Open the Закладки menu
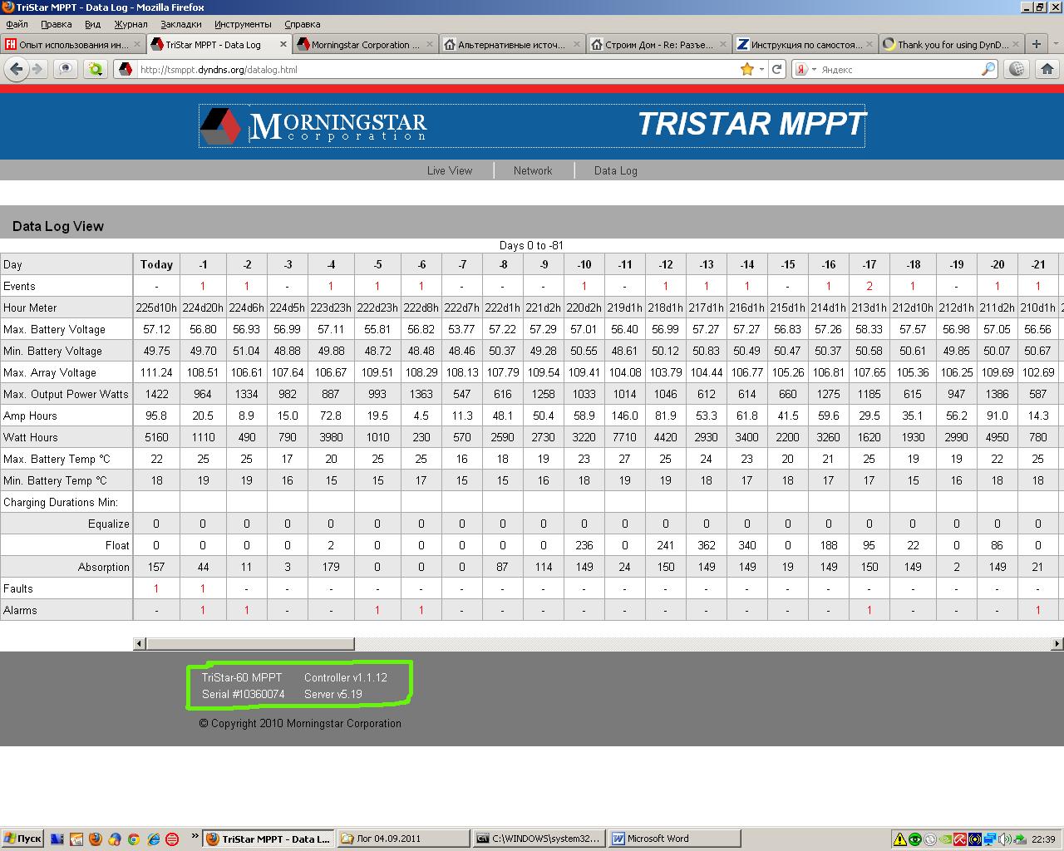The image size is (1064, 851). coord(181,24)
